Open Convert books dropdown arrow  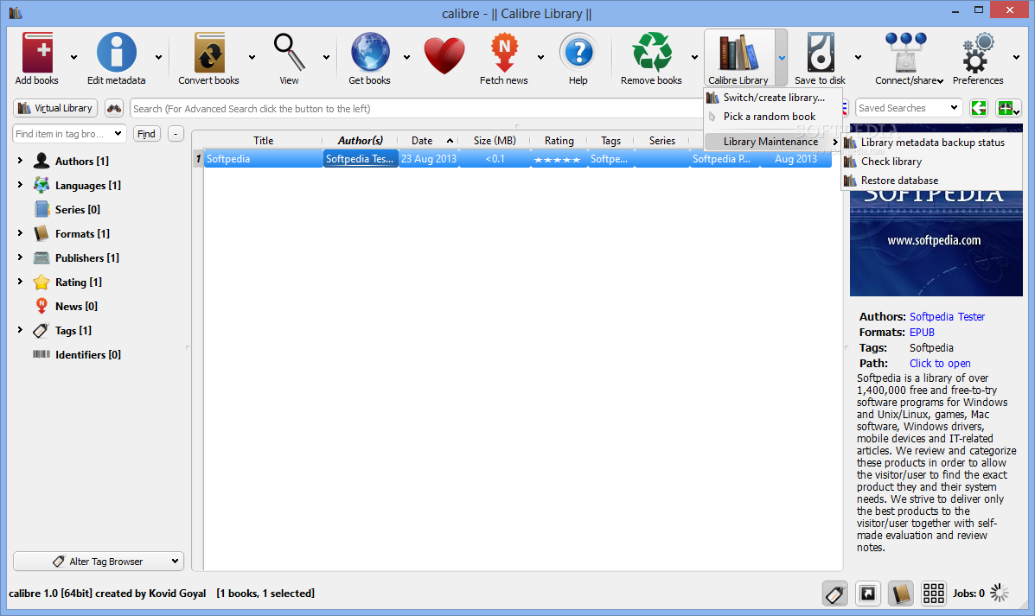[252, 57]
